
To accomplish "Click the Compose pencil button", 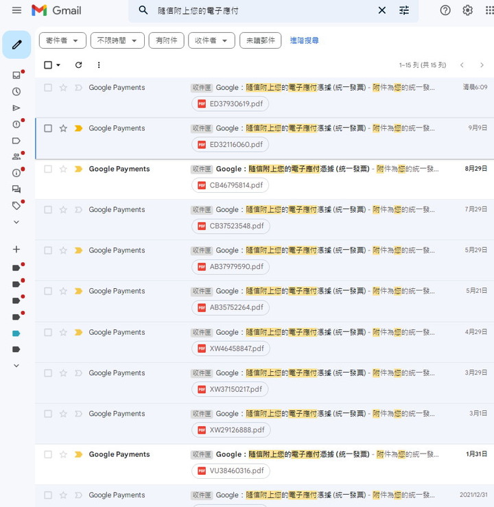I will pos(17,45).
